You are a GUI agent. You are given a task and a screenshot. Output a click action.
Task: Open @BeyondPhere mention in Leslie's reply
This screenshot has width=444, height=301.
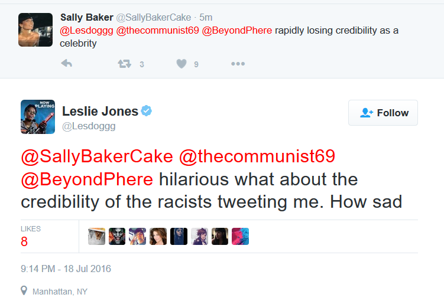click(87, 179)
